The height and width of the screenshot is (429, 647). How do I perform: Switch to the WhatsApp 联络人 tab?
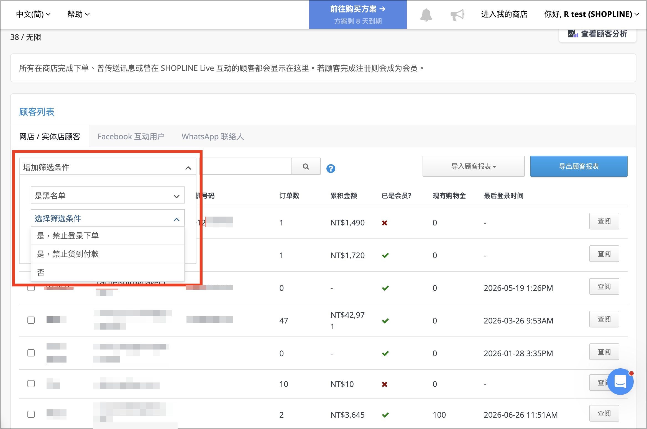[x=213, y=137]
